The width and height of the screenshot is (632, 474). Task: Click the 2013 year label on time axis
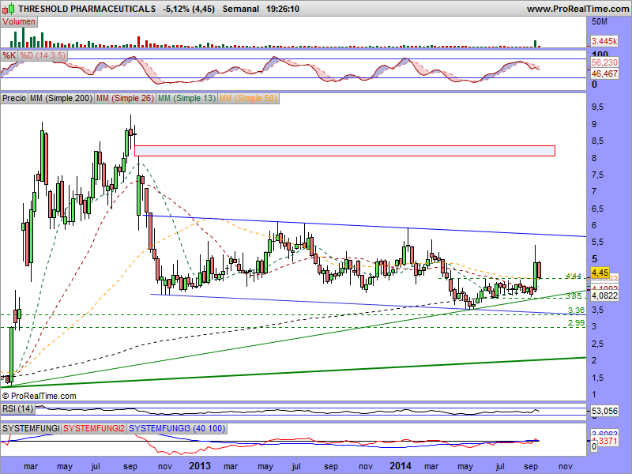coord(200,466)
